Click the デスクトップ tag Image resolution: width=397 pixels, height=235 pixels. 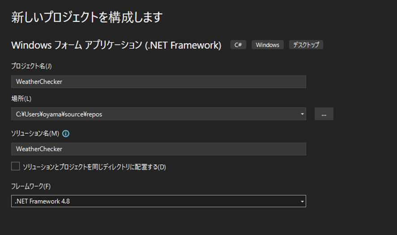coord(306,45)
